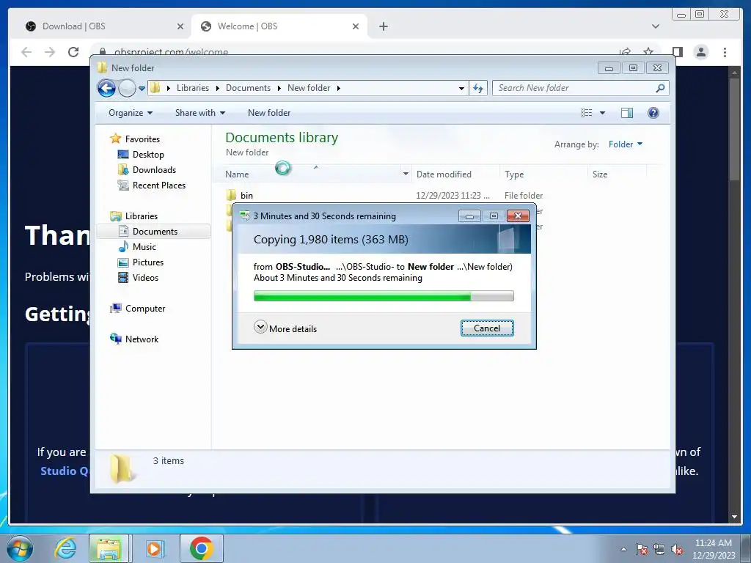Open Chrome tab search chevron
The image size is (751, 563).
[x=656, y=26]
